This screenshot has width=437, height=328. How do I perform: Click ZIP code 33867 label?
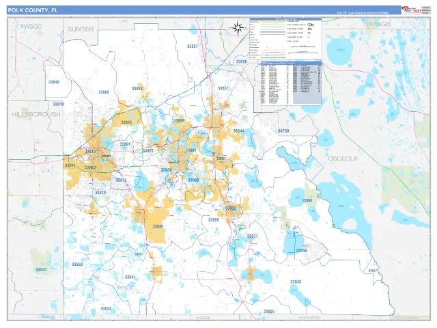[x=373, y=271]
